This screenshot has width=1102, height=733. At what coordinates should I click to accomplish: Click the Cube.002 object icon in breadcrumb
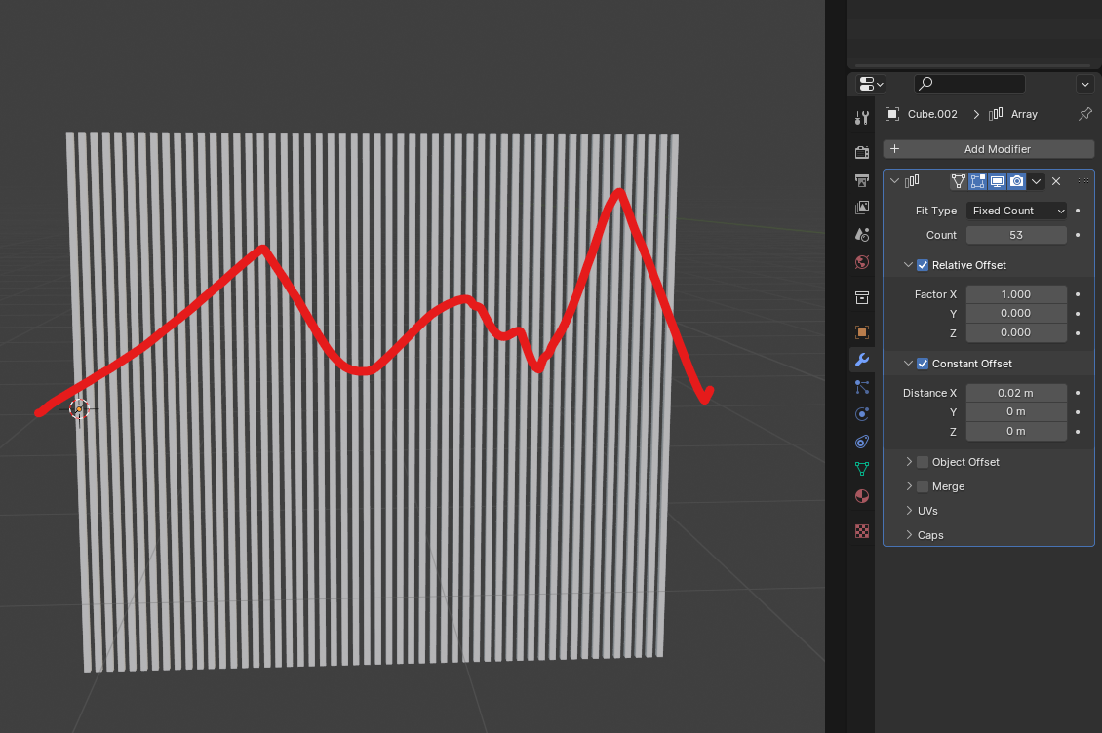[x=892, y=114]
